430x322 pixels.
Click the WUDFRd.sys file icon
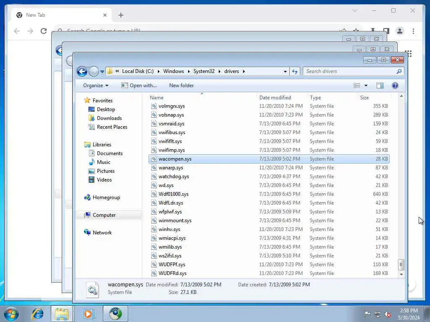point(154,273)
